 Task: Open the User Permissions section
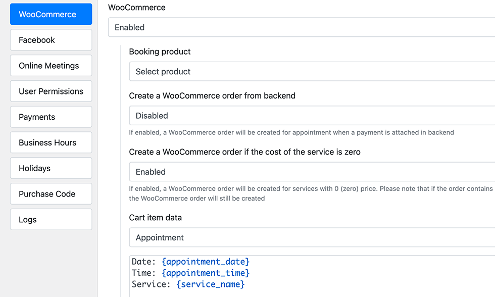click(51, 91)
